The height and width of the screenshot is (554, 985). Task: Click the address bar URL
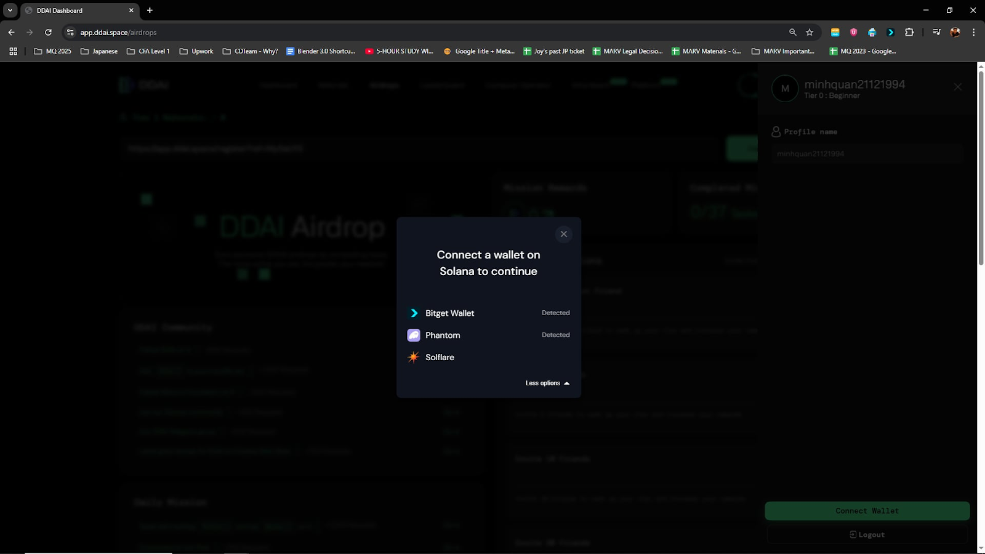click(118, 33)
